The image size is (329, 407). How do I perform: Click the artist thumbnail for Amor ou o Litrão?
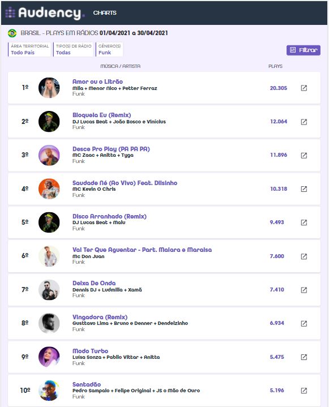[x=49, y=88]
